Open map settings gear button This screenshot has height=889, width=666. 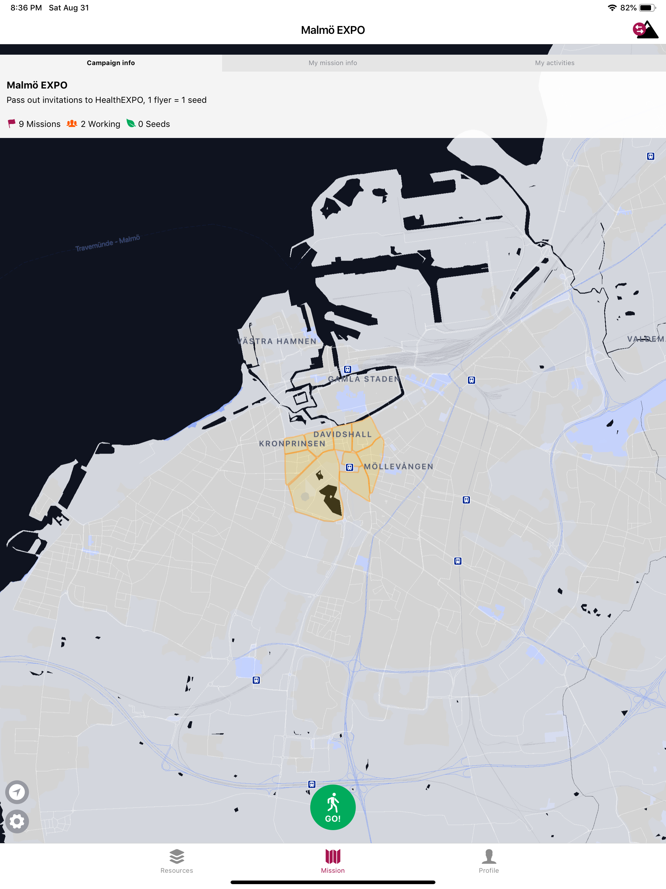17,822
